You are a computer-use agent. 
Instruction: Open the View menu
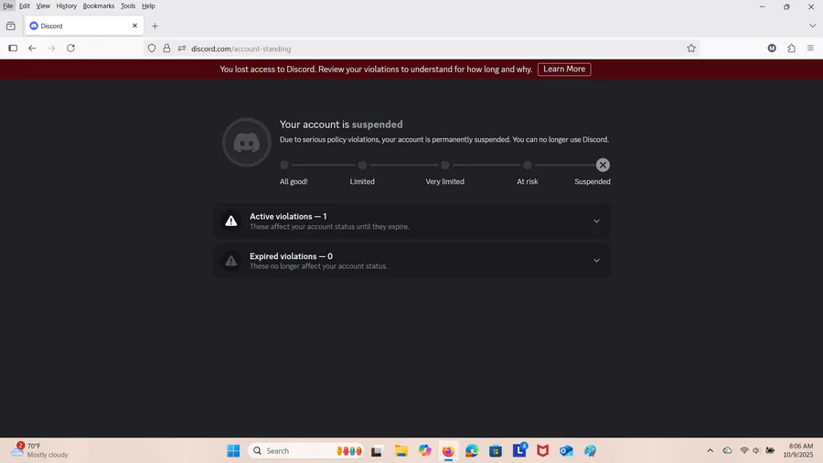point(43,5)
